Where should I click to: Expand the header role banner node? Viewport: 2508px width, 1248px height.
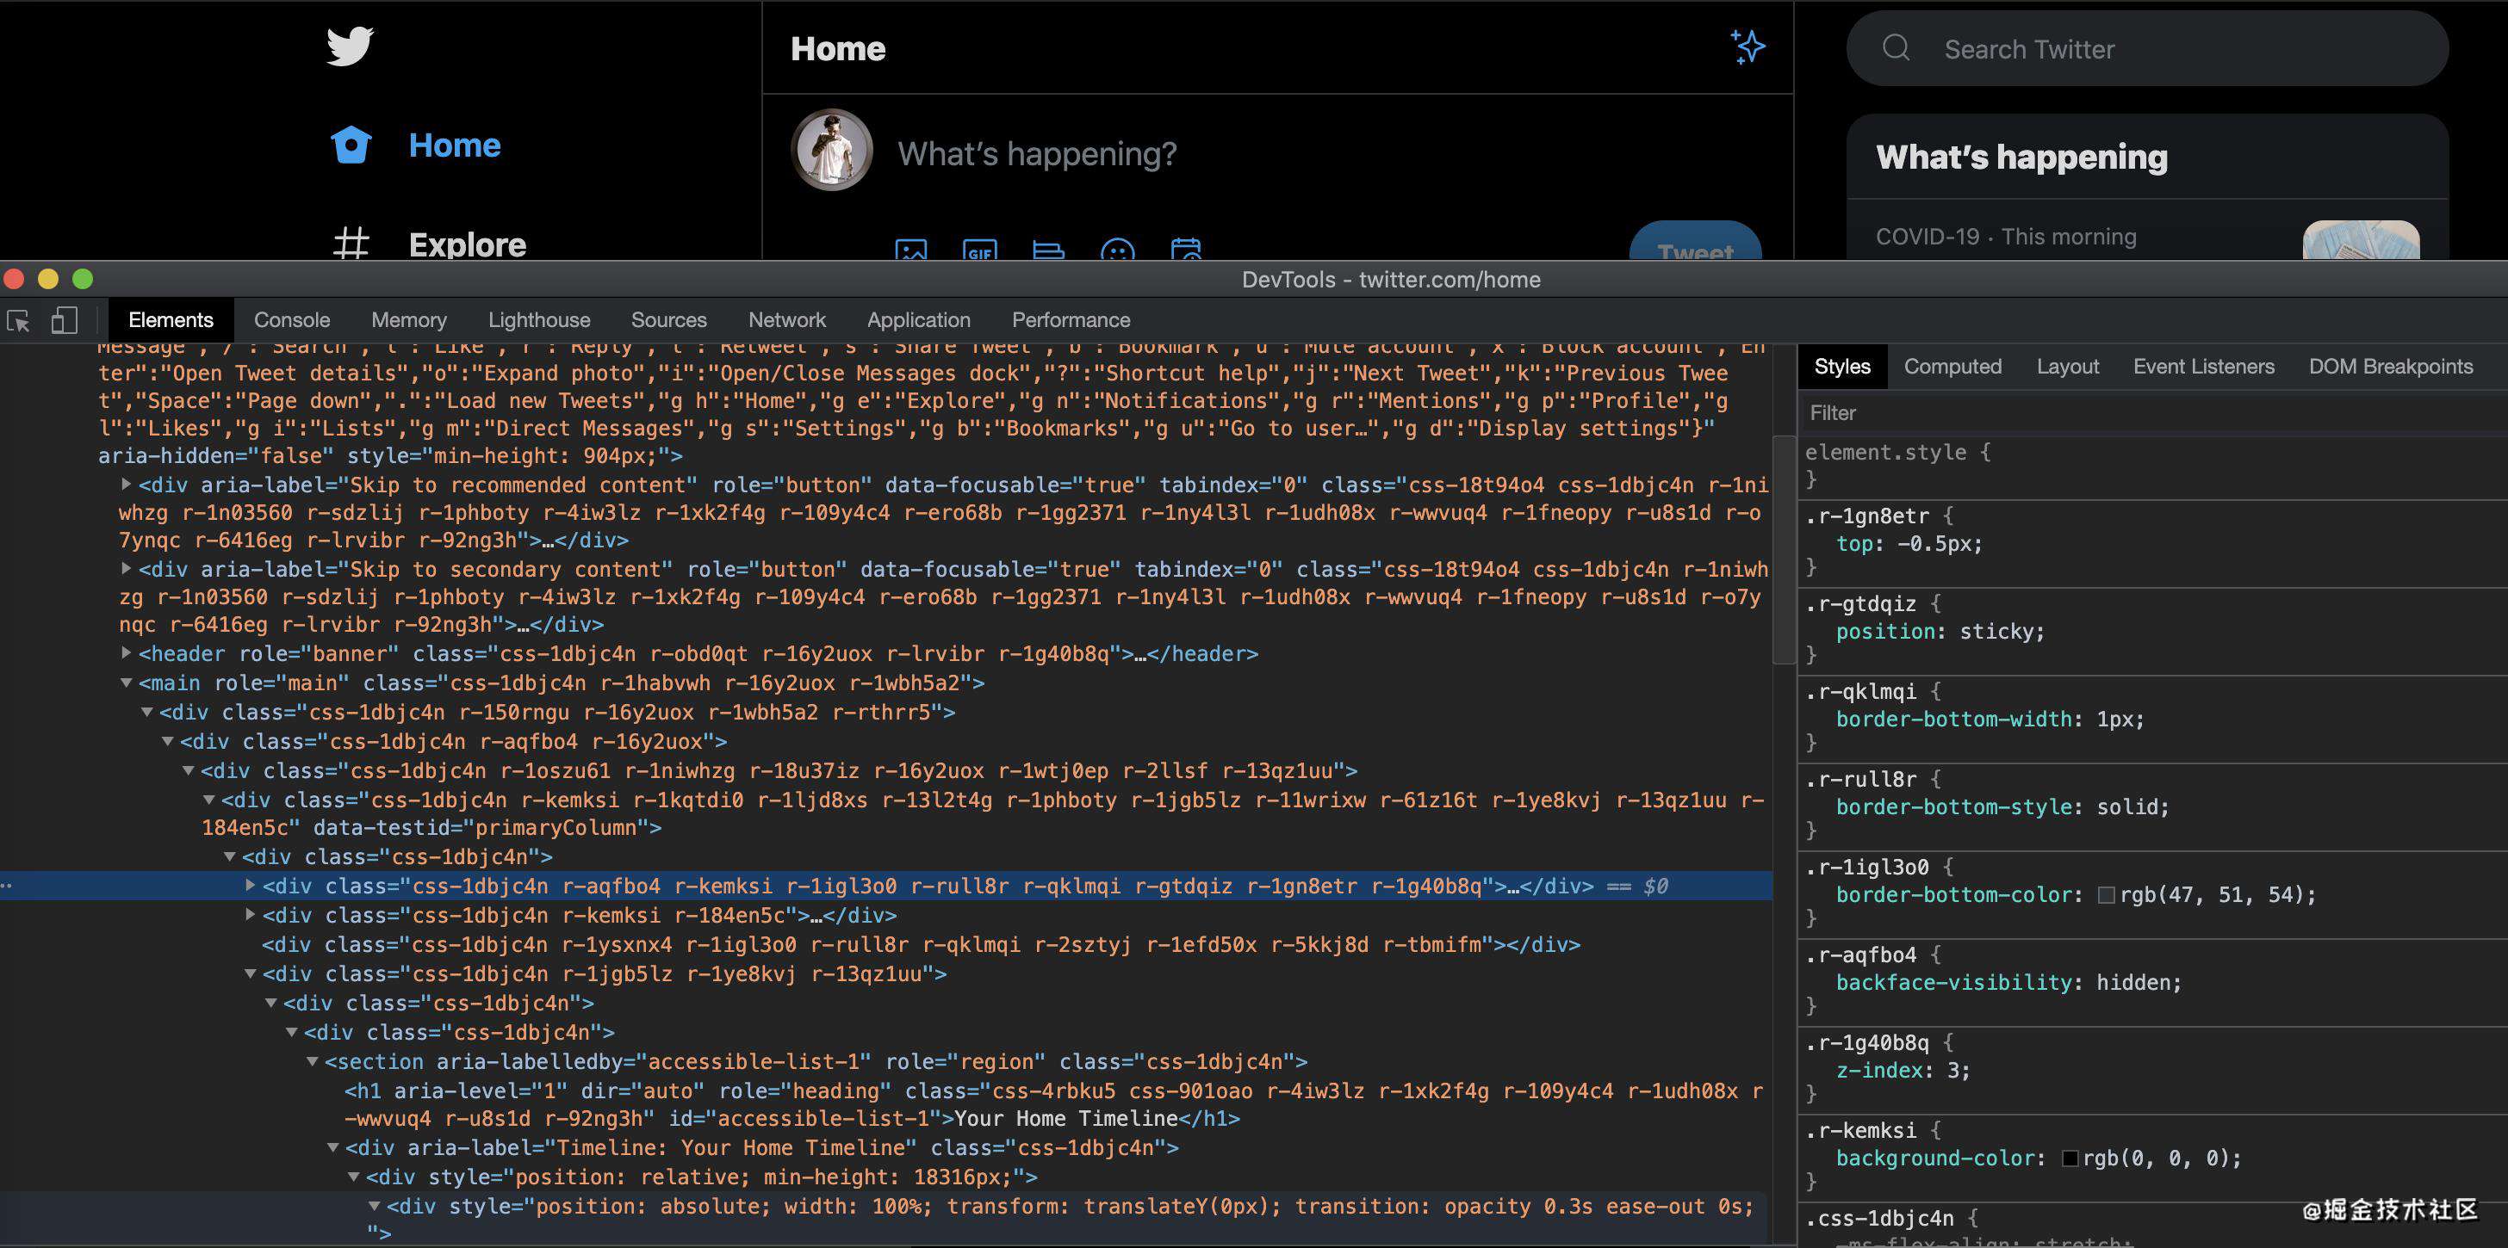pos(127,652)
